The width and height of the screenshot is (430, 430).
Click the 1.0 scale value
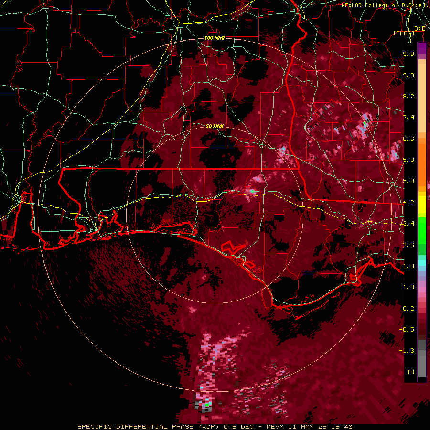408,287
